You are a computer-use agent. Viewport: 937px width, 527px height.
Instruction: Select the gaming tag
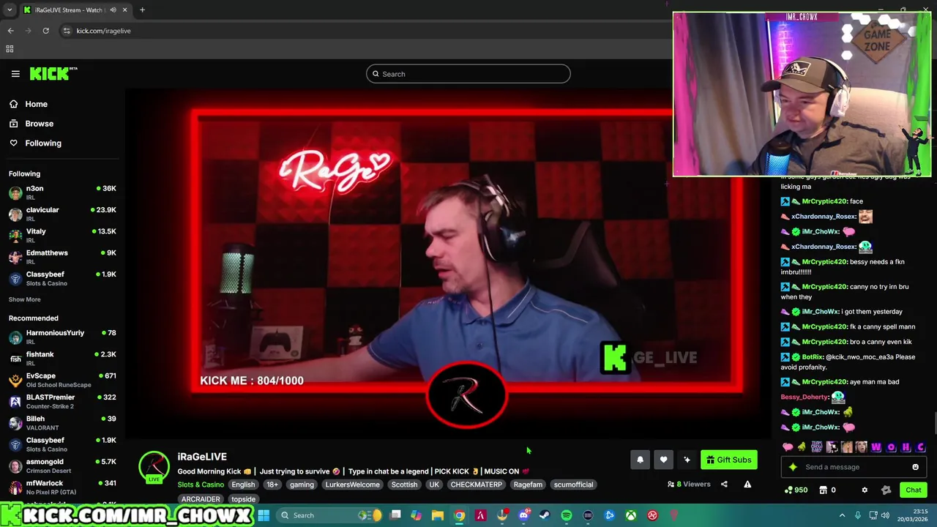[x=302, y=485]
